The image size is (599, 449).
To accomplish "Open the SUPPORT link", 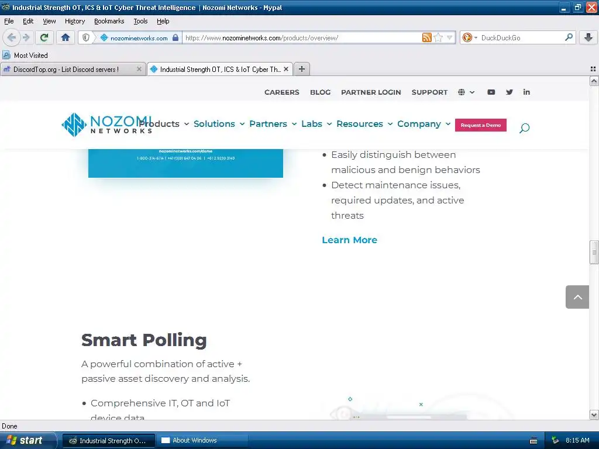I will point(429,92).
